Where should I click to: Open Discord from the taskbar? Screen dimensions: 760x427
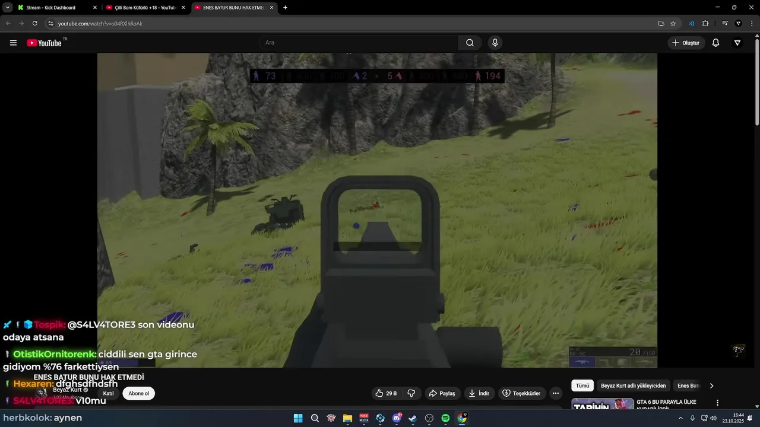[x=397, y=418]
